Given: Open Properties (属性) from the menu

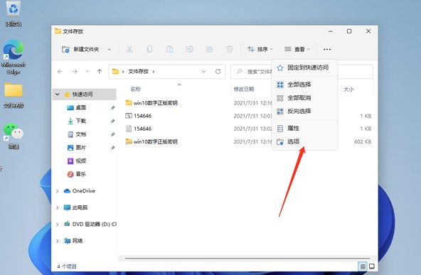Looking at the screenshot, I should (x=304, y=128).
